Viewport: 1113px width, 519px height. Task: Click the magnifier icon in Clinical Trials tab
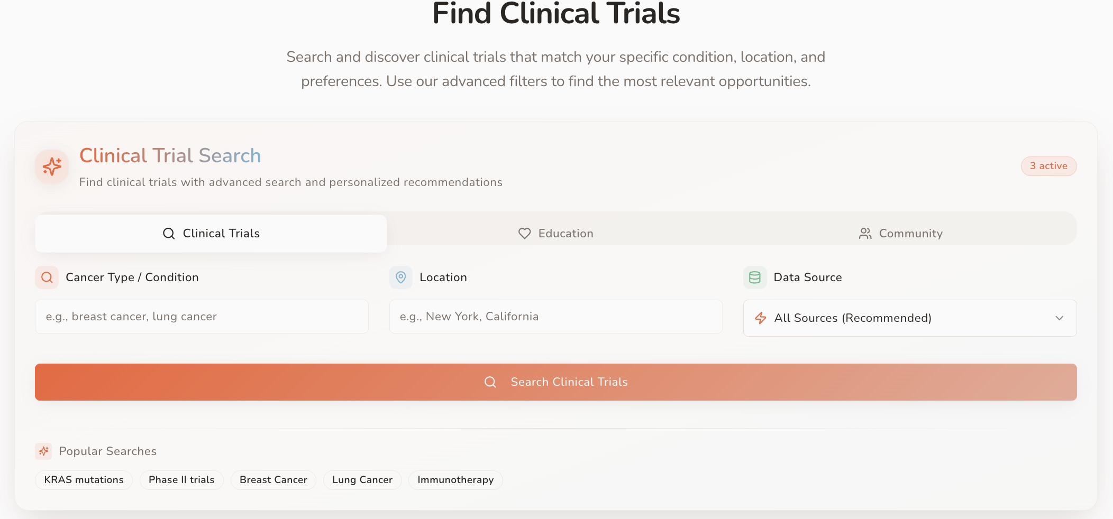[x=169, y=234]
